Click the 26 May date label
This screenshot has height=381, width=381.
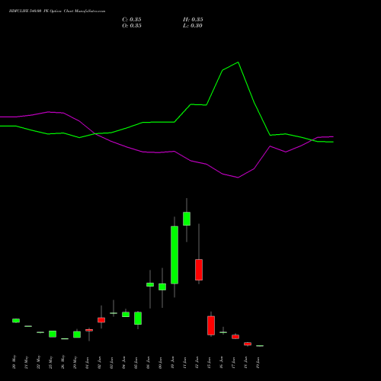(62, 362)
